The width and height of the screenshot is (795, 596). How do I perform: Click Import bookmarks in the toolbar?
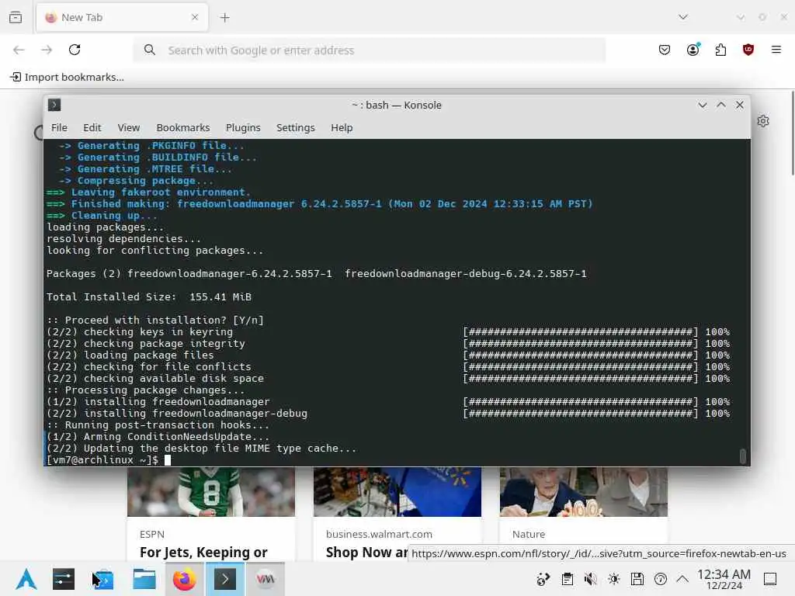coord(67,77)
